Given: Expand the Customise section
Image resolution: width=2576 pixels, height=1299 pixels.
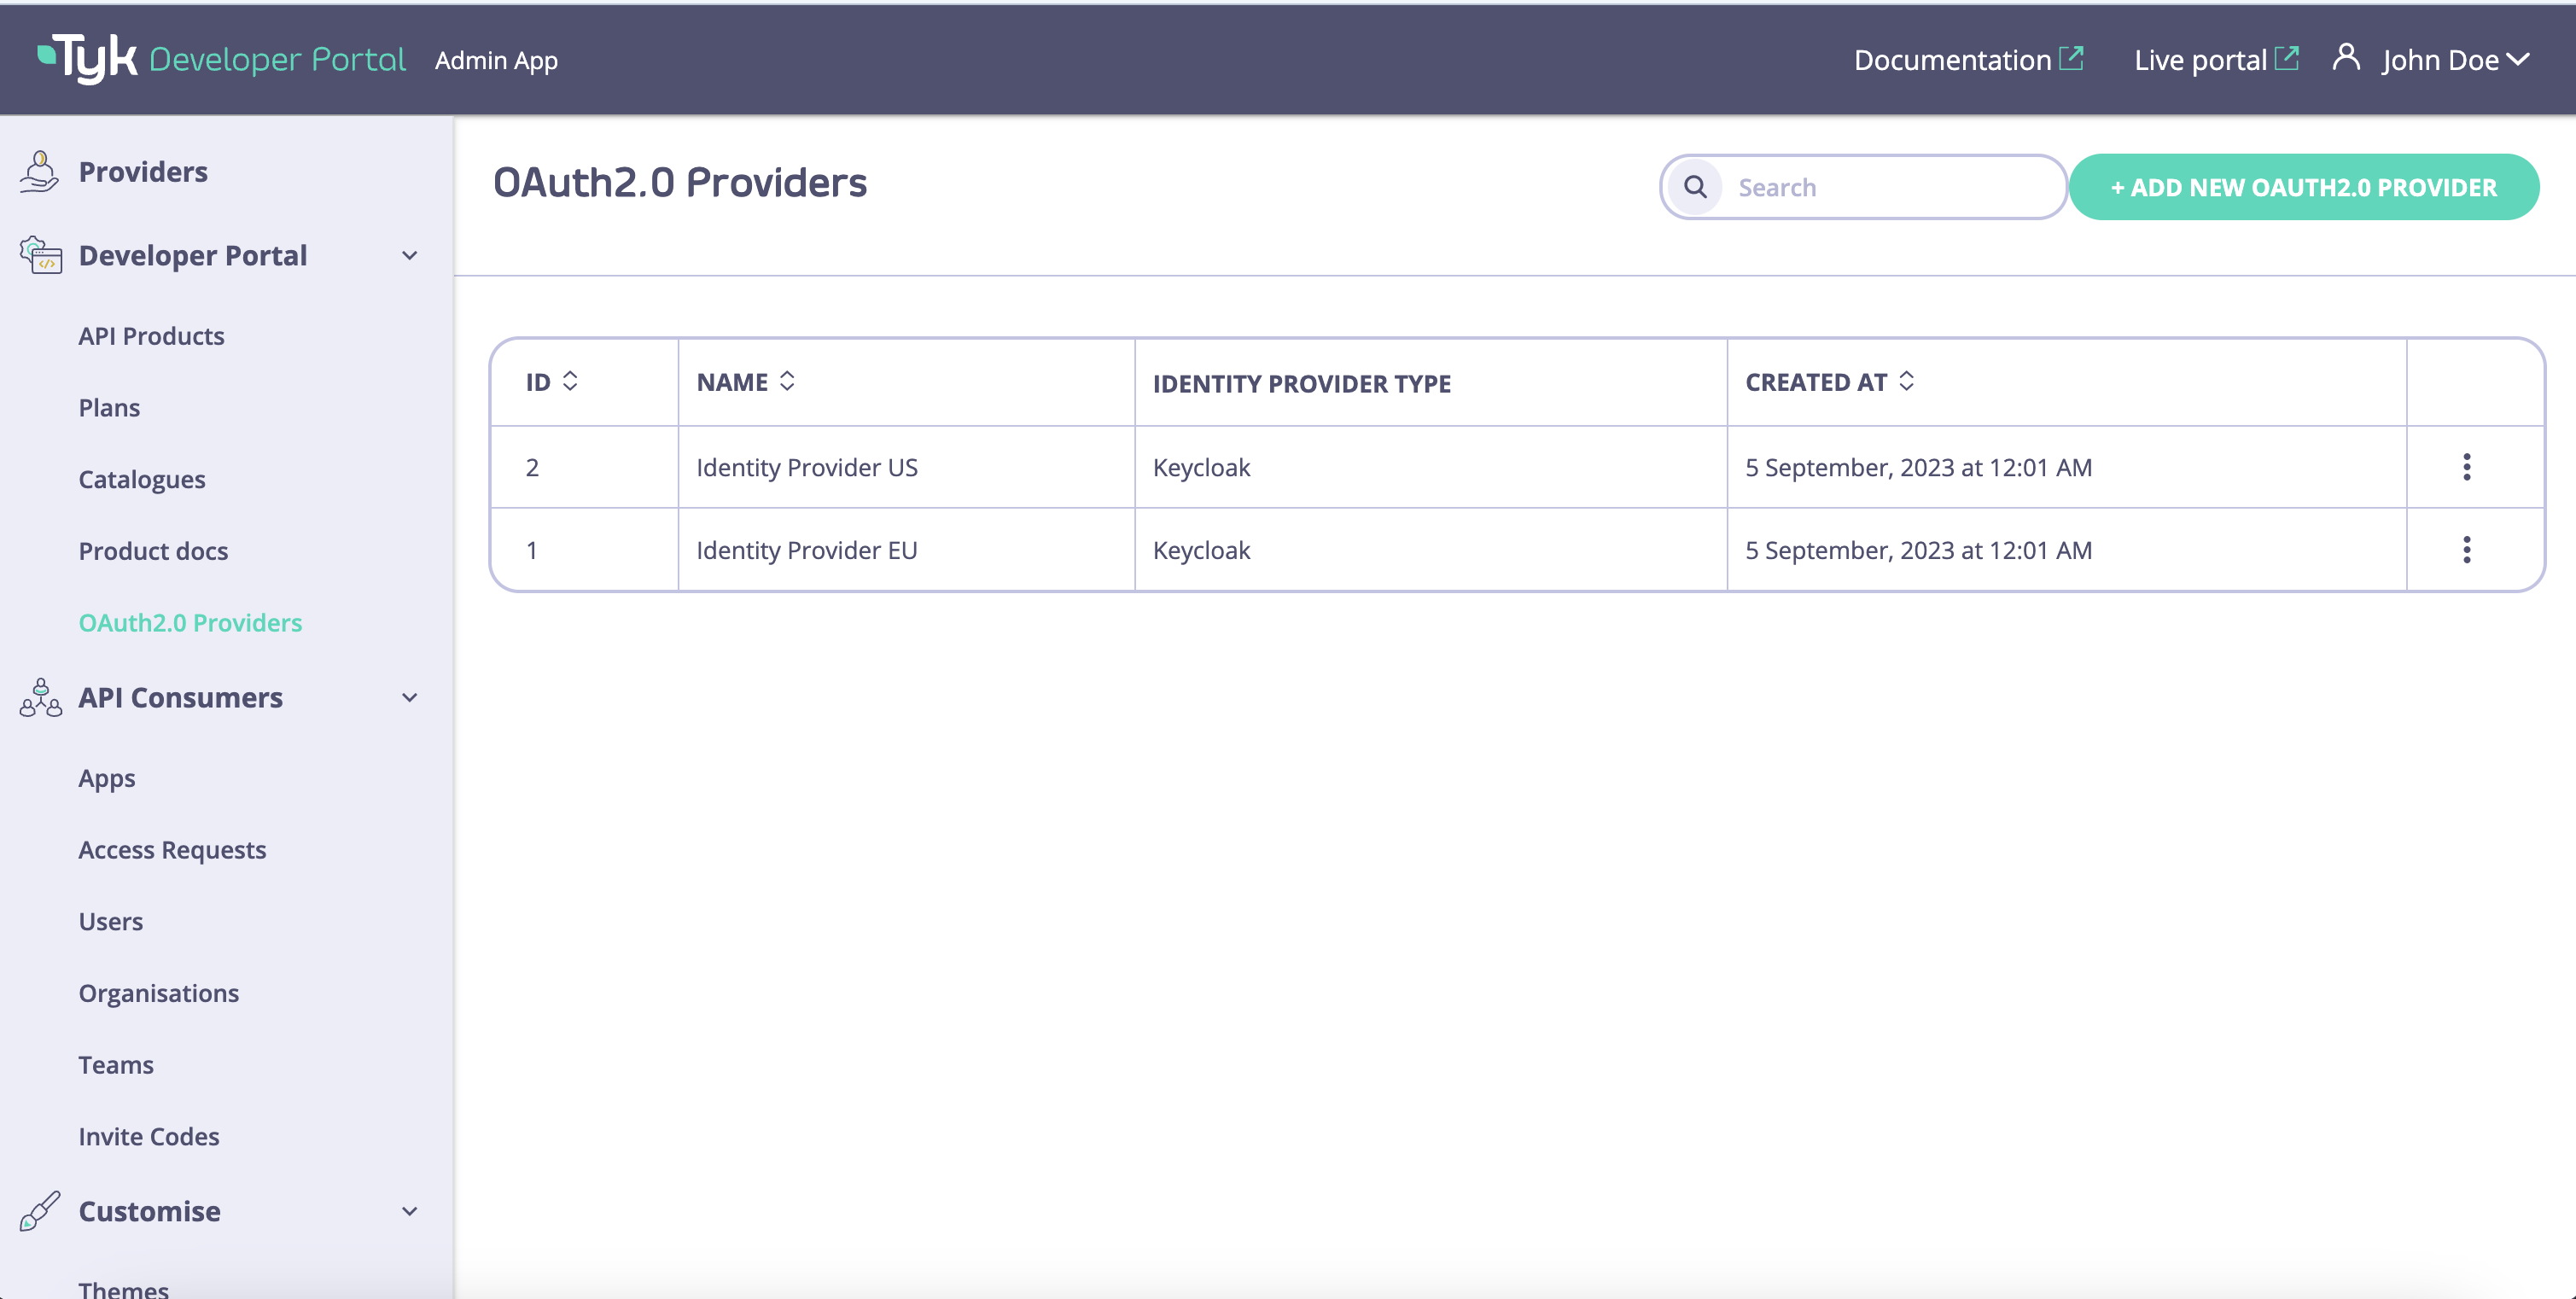Looking at the screenshot, I should tap(409, 1211).
